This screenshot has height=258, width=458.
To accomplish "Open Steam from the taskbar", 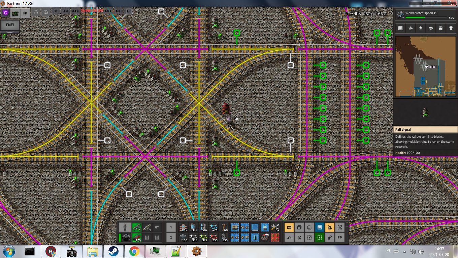I will [113, 251].
